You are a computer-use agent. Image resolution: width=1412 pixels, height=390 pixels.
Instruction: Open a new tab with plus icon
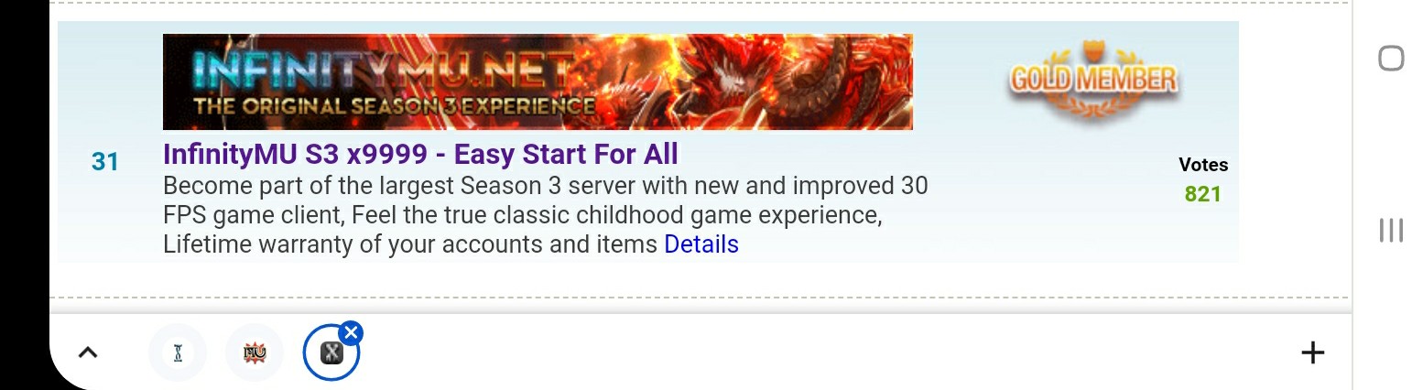click(x=1312, y=352)
